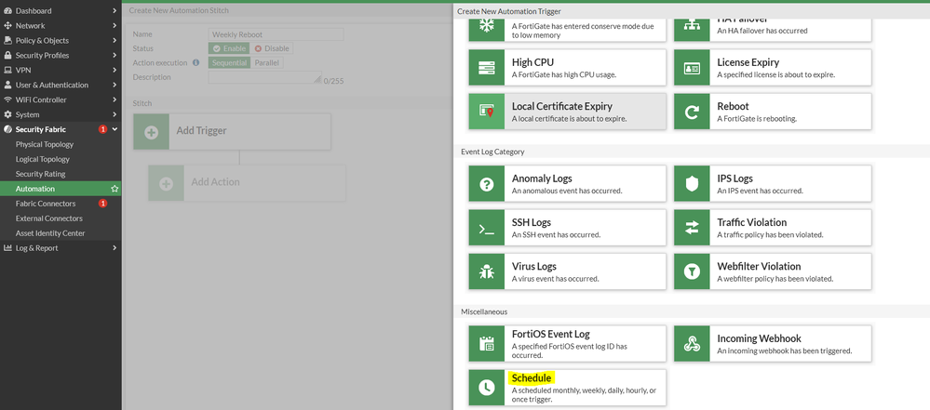The image size is (930, 410).
Task: Click the Network sidebar icon
Action: tap(7, 25)
